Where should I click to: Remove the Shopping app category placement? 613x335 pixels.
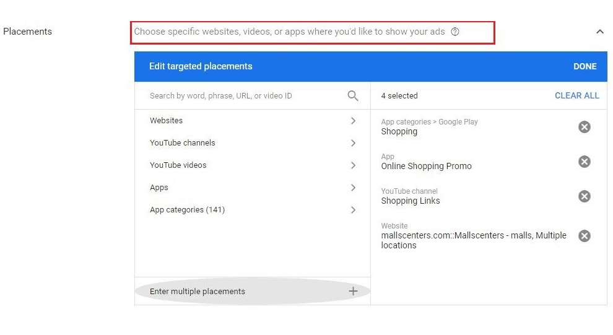tap(584, 127)
